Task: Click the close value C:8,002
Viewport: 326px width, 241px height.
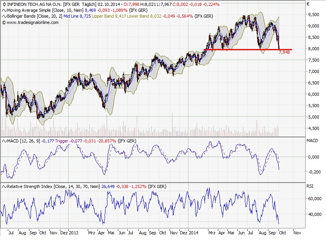Action: (180, 4)
